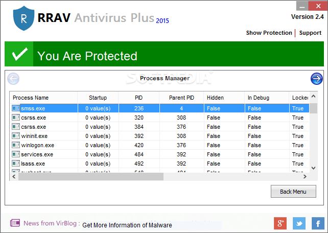Screen dimensions: 328x233
Task: Close the RRAV Antivirus window
Action: tap(318, 6)
